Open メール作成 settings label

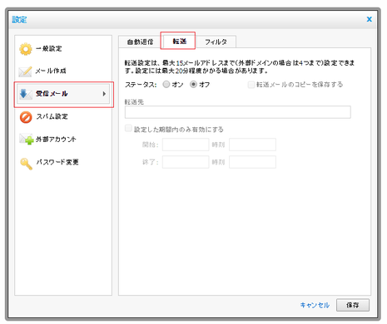click(x=51, y=71)
